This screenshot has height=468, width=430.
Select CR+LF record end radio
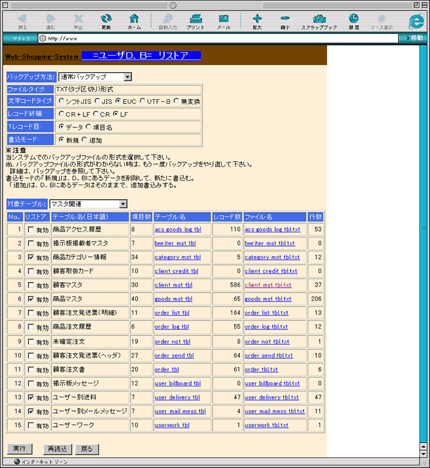[61, 113]
